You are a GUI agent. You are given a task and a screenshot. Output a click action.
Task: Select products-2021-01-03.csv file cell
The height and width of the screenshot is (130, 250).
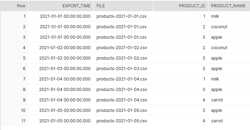(123, 69)
